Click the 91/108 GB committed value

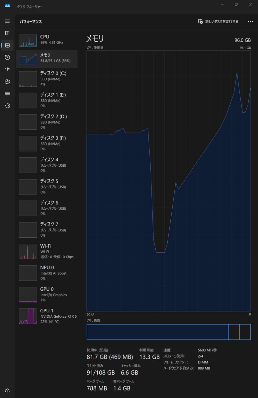(101, 373)
